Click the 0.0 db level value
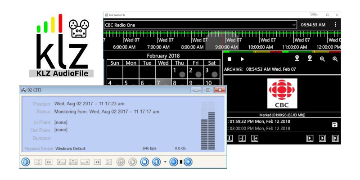The image size is (360, 180). click(x=180, y=148)
